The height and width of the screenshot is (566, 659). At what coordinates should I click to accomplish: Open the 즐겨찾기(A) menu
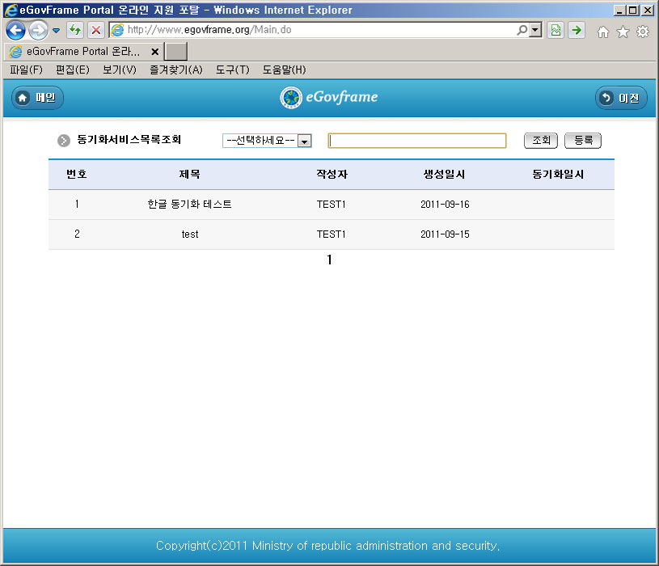175,70
